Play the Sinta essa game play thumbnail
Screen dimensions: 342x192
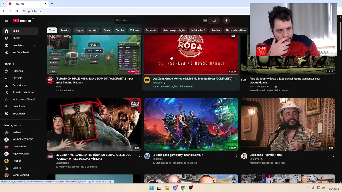pos(191,125)
